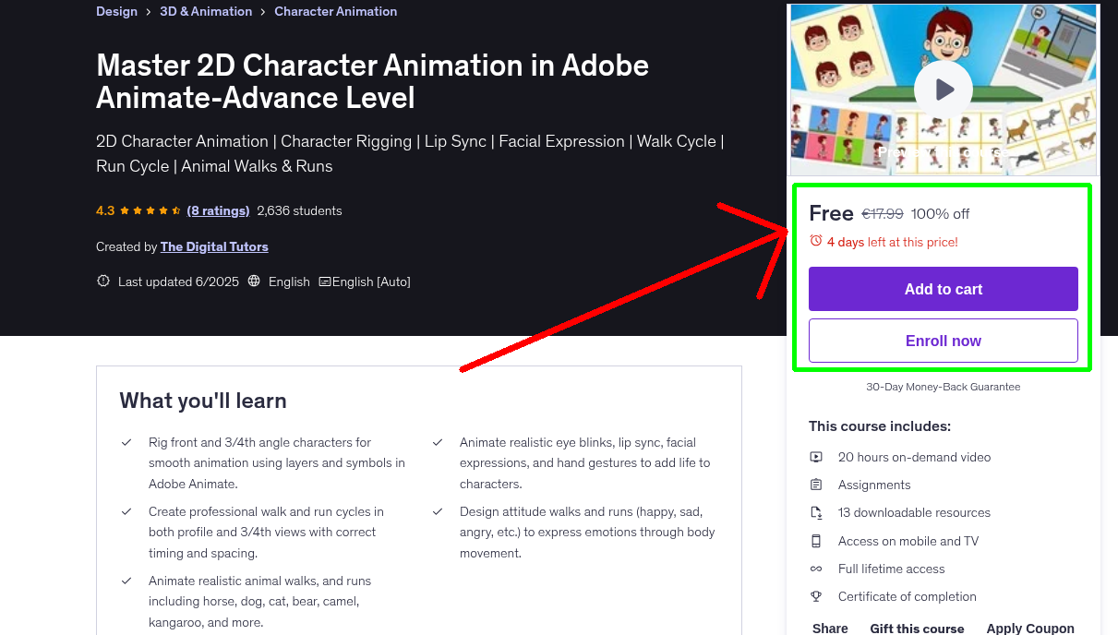The image size is (1118, 635).
Task: Click the clock icon beside Last updated
Action: (x=102, y=281)
